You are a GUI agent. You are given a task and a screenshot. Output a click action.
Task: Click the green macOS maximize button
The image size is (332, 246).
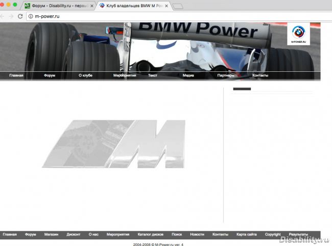click(15, 5)
